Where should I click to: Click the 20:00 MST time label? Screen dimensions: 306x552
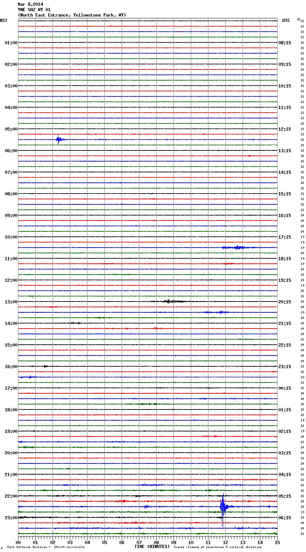tap(11, 453)
